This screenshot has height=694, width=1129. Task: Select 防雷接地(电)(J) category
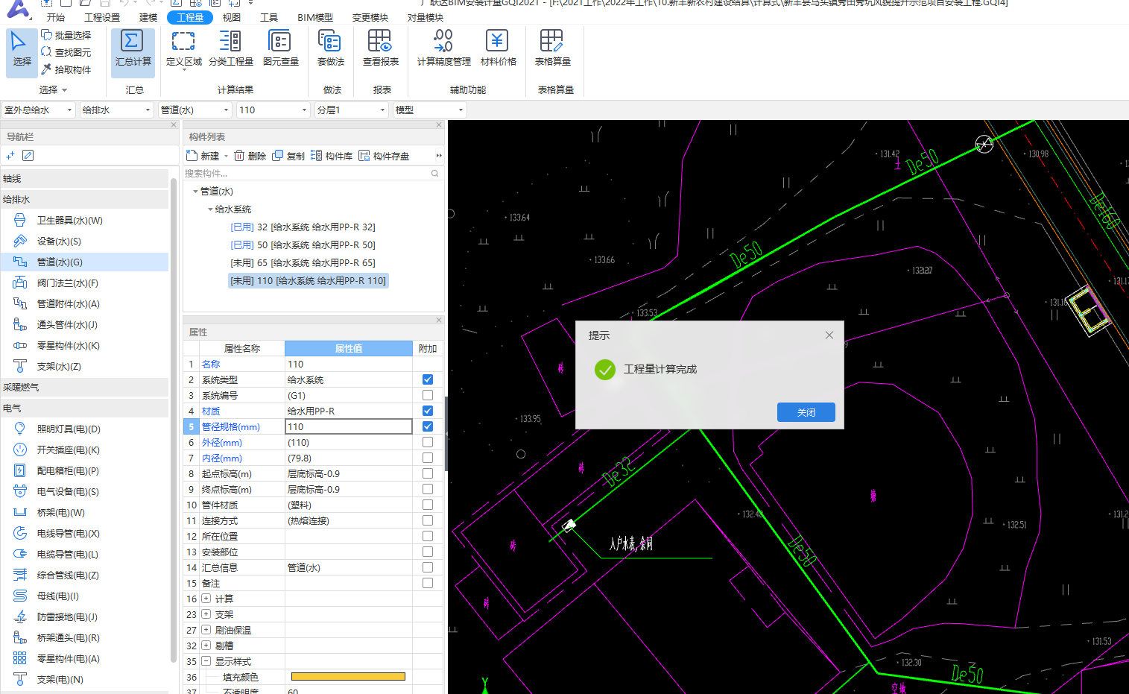(67, 616)
